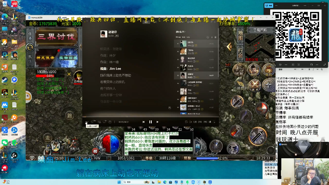
Task: Skip to the next track
Action: [x=158, y=122]
